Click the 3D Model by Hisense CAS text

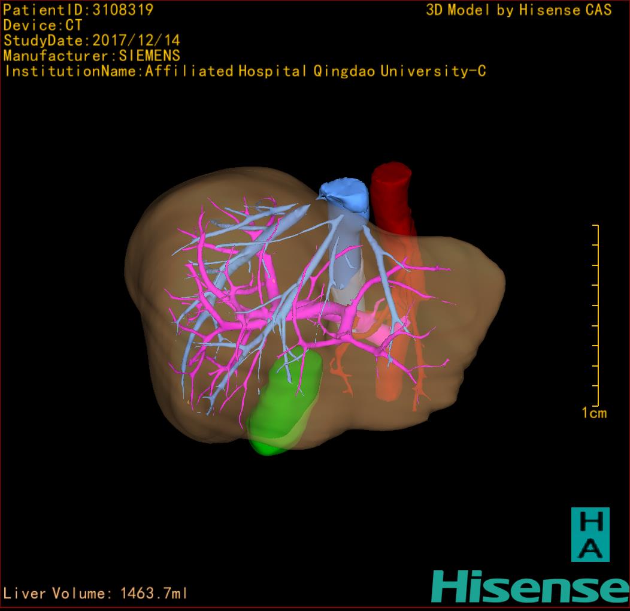pyautogui.click(x=519, y=10)
